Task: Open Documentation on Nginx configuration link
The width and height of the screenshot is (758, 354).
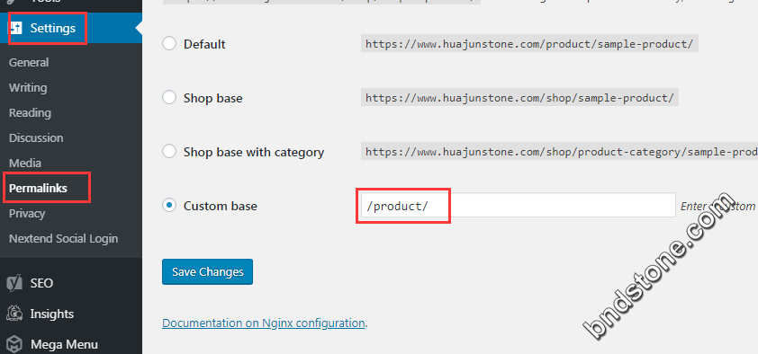Action: (x=264, y=323)
